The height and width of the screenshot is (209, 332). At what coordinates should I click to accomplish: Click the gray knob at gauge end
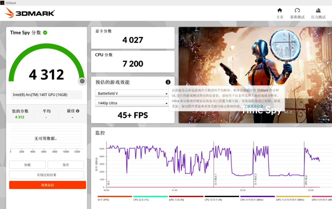82,81
